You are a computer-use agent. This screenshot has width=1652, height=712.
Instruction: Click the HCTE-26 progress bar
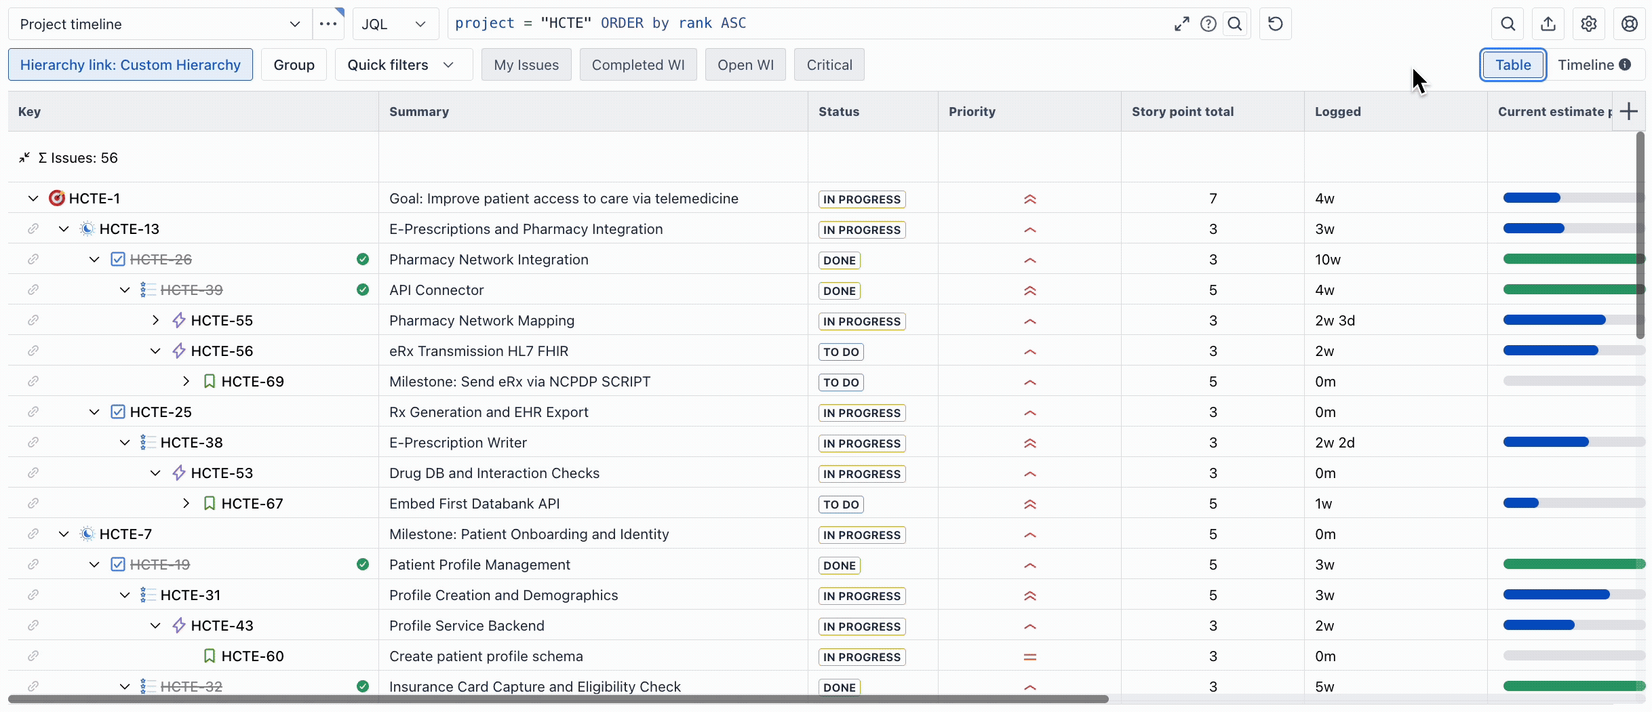(x=1572, y=259)
